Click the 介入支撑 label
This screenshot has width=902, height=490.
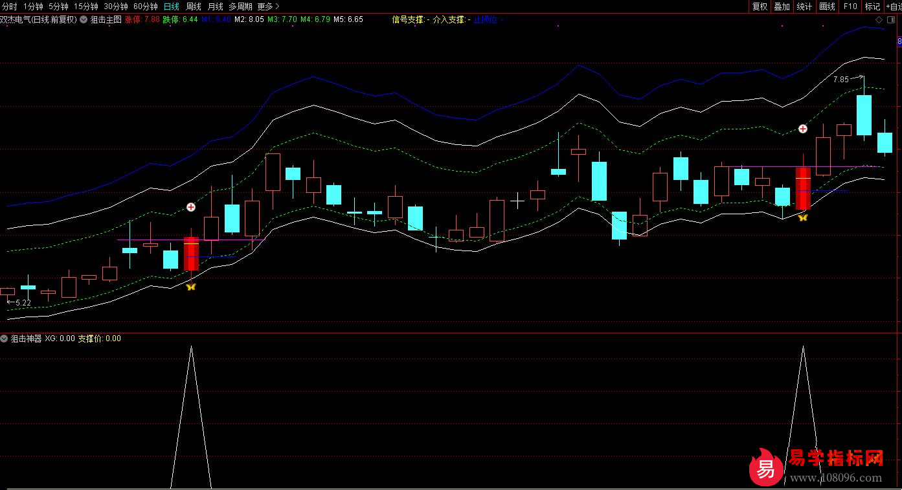pyautogui.click(x=451, y=19)
